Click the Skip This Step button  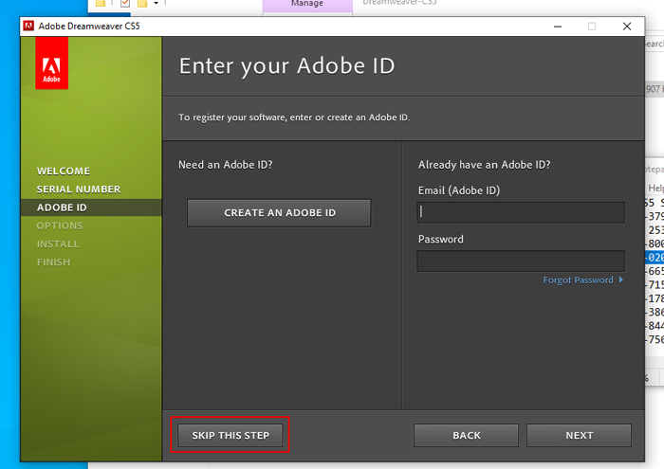(230, 435)
